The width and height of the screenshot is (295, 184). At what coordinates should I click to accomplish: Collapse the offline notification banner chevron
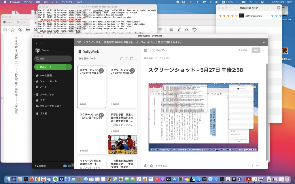tap(264, 43)
